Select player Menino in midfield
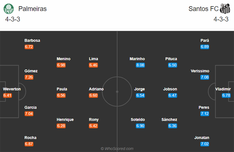 pos(64,59)
